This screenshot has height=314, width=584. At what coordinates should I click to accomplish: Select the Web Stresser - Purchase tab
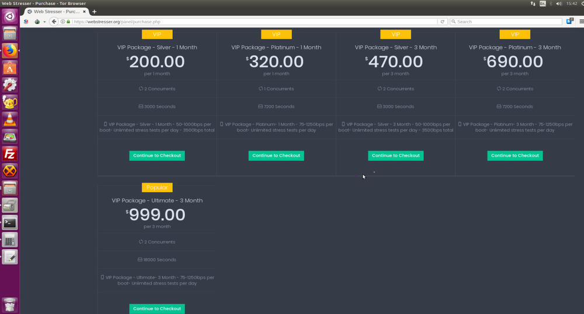(55, 12)
